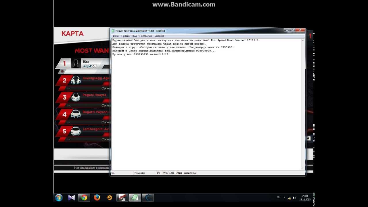Click the line 'Для взлома требуется программа Cheat Engine'
Image resolution: width=368 pixels, height=207 pixels.
coord(159,44)
